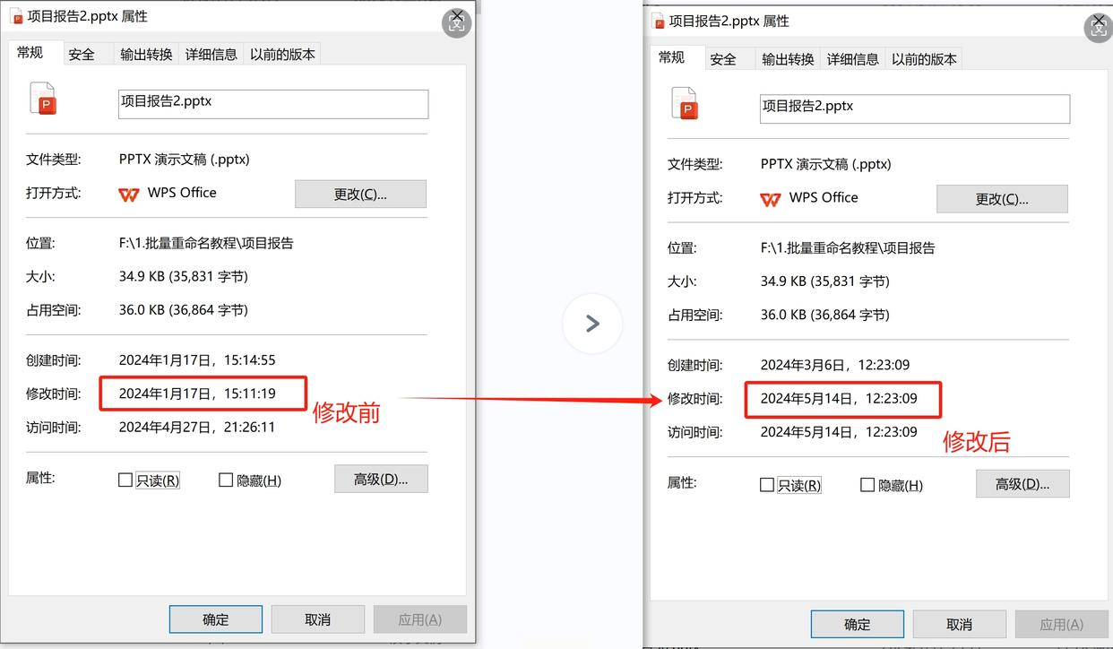Toggle 隐藏(H) checkbox in left dialog

[x=226, y=480]
